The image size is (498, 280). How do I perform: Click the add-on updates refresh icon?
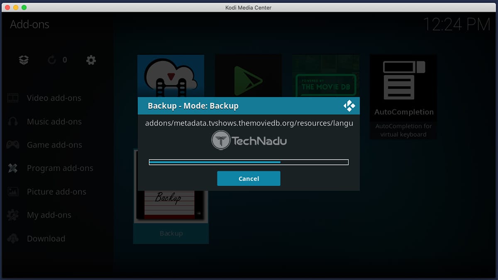tap(52, 60)
